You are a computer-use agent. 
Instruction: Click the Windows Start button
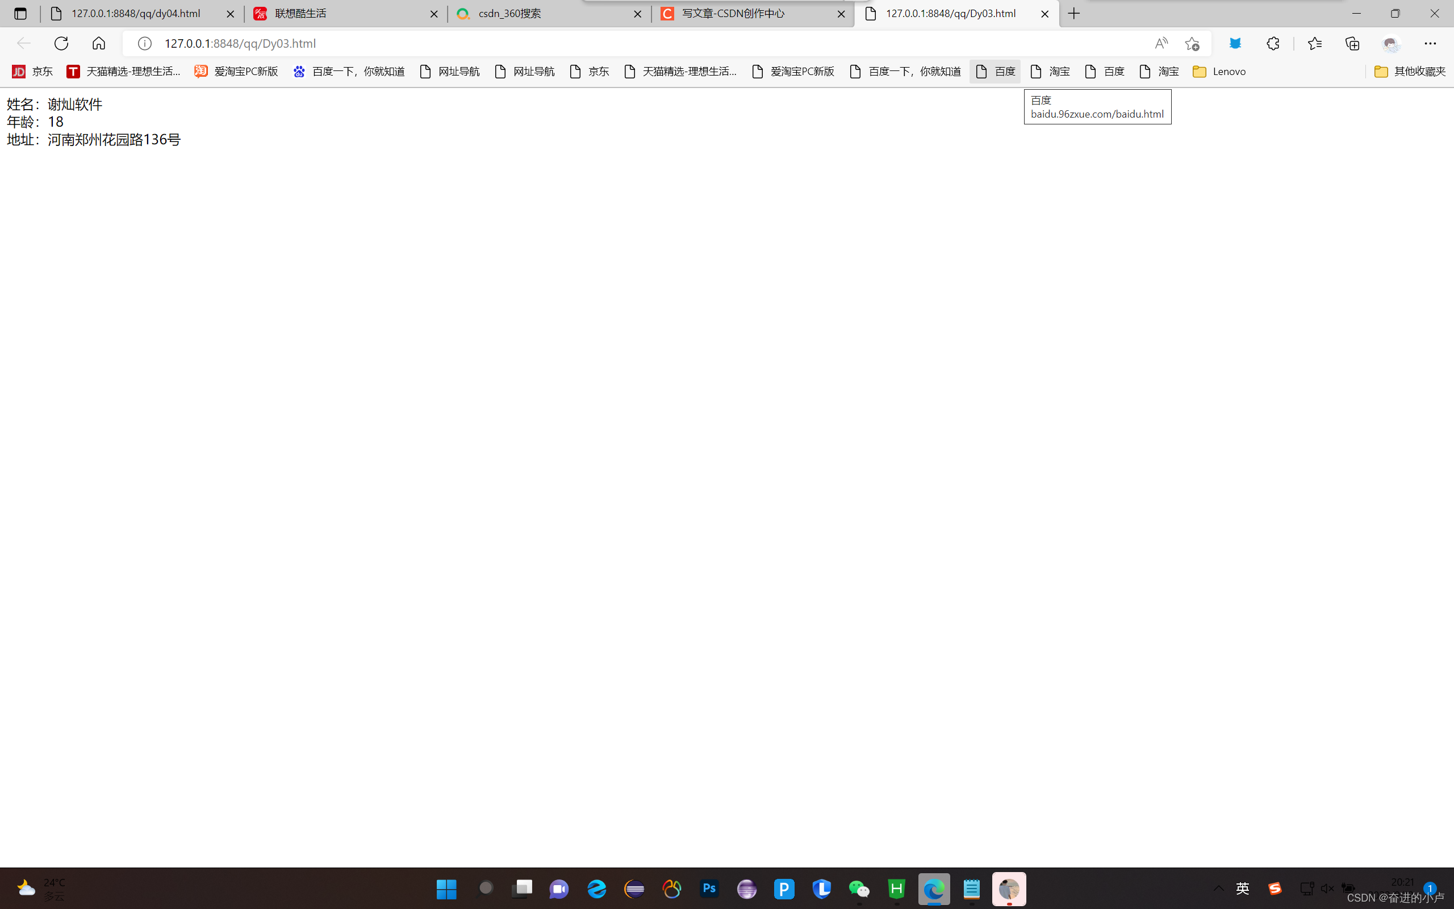(446, 889)
